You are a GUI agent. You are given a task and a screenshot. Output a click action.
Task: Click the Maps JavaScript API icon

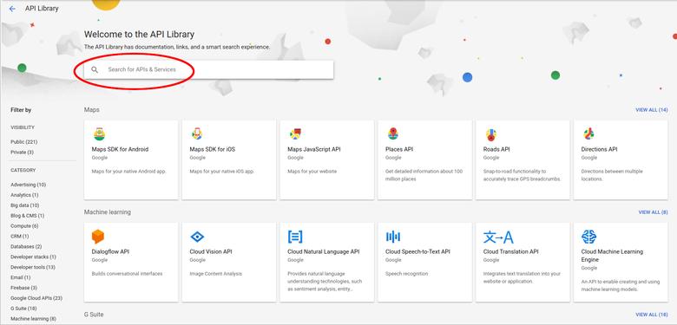295,134
